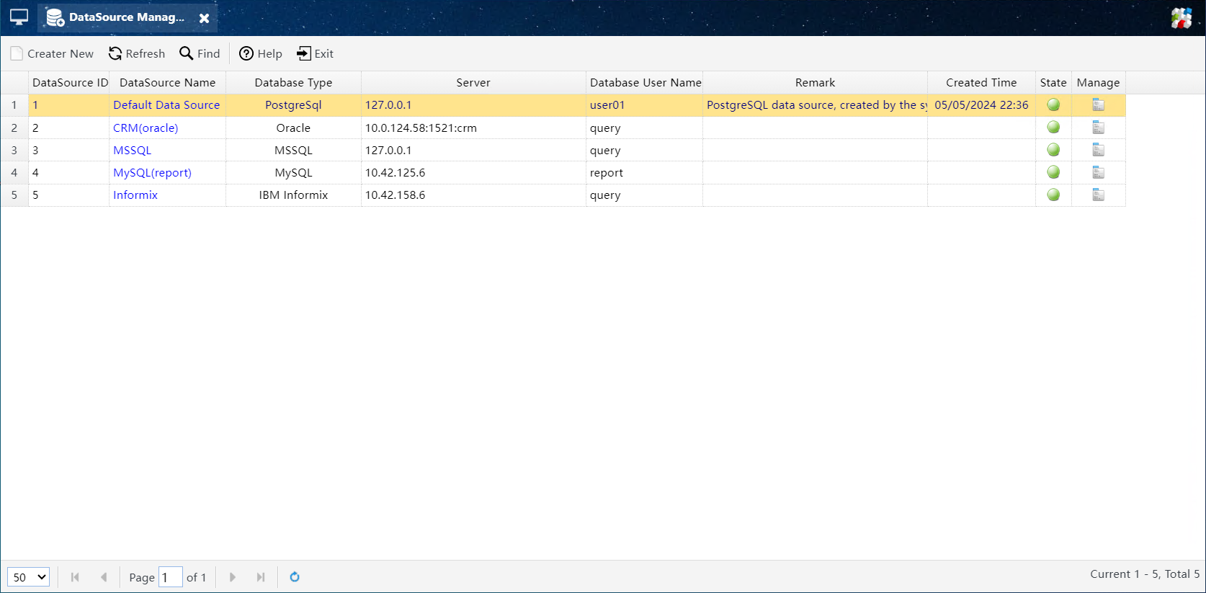Click the blue reload icon in pagination bar
1206x593 pixels.
(294, 577)
